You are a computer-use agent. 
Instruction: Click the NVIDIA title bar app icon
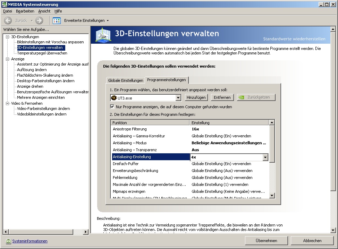(x=4, y=4)
